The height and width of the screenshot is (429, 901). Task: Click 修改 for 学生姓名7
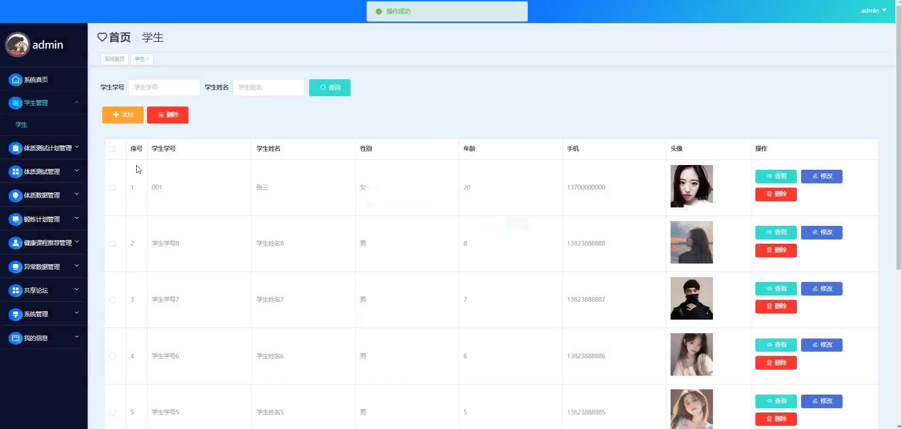822,289
